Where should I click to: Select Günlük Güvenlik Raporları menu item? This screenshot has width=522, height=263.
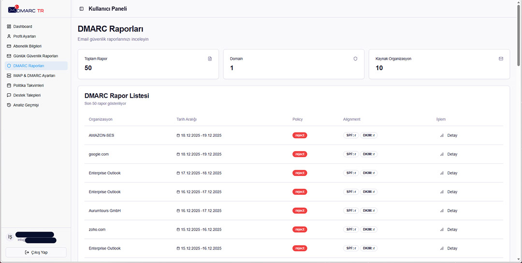pyautogui.click(x=35, y=56)
